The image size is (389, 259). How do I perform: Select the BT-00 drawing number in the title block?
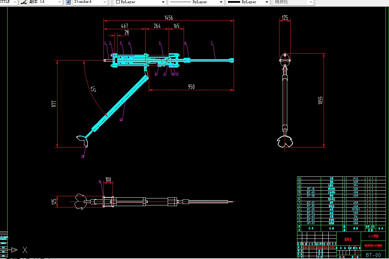click(x=373, y=255)
